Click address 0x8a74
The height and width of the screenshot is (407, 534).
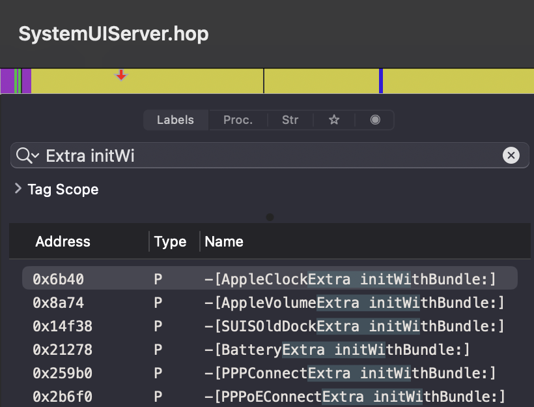click(x=58, y=303)
